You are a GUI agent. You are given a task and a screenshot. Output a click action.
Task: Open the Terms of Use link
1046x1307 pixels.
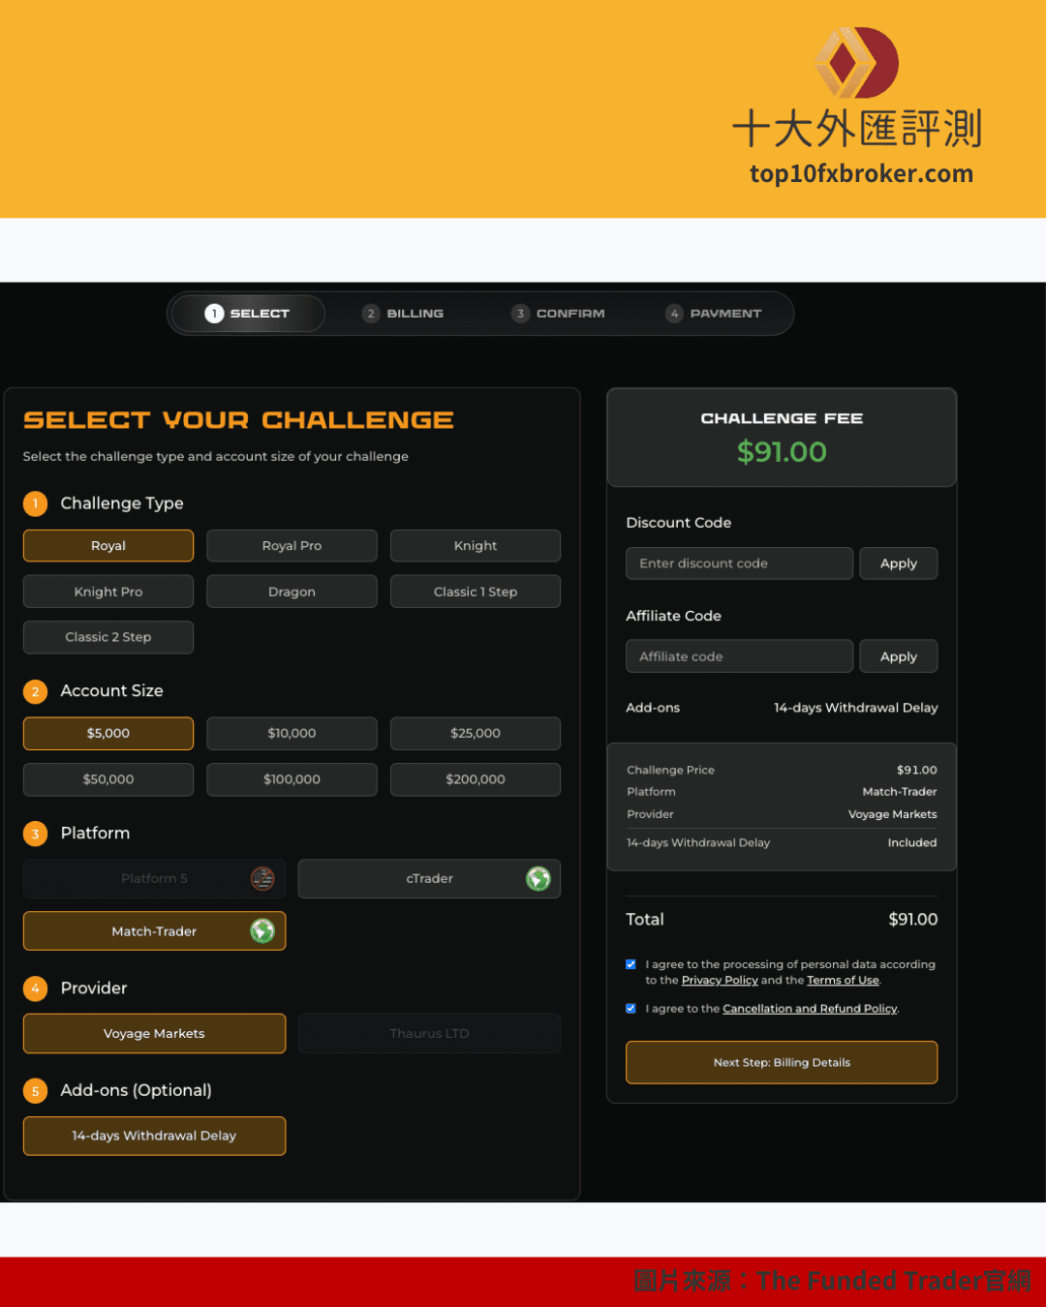pyautogui.click(x=843, y=981)
